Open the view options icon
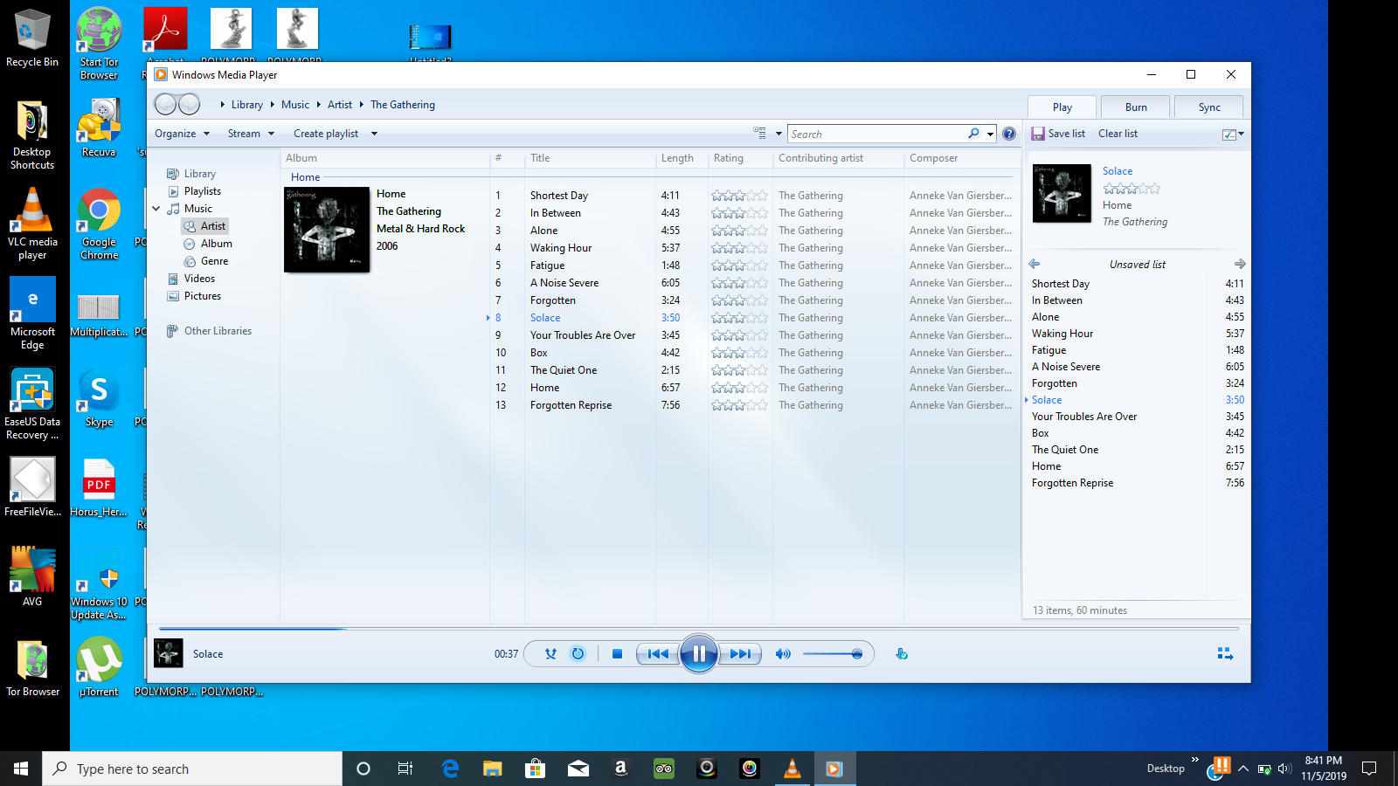1398x786 pixels. coord(759,133)
